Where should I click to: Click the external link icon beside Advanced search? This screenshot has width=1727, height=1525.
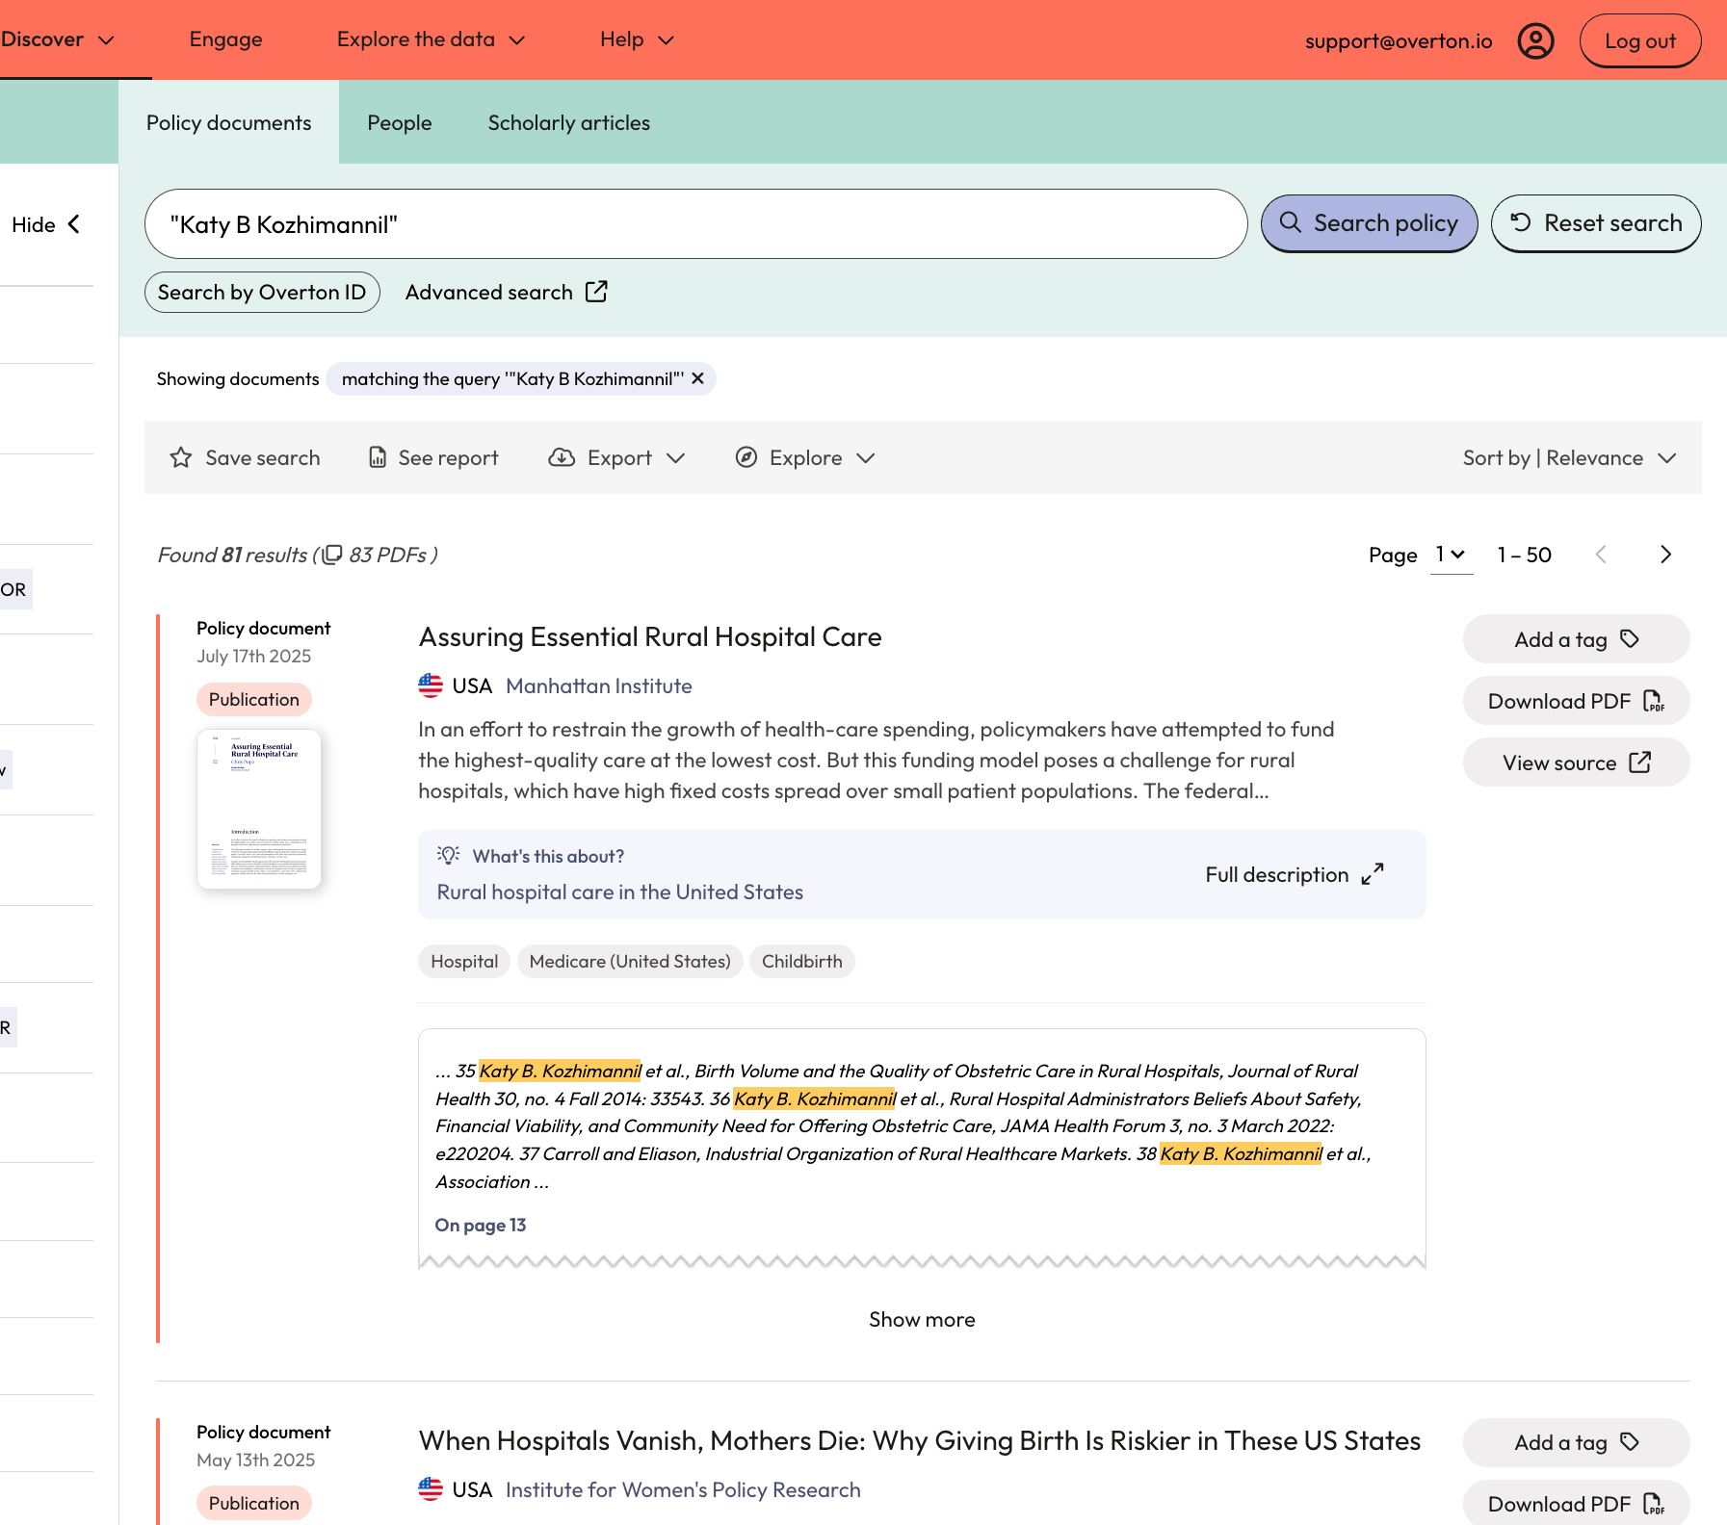point(596,292)
